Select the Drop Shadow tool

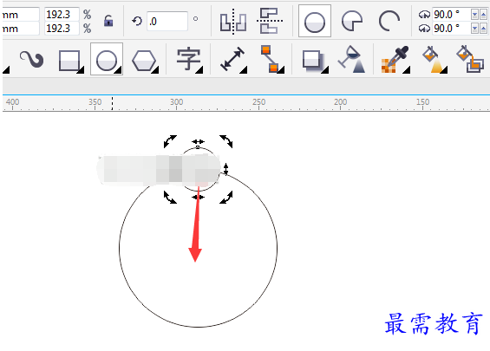click(x=313, y=60)
